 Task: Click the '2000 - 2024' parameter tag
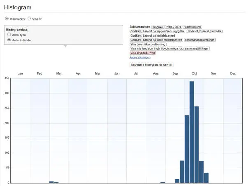coord(173,27)
